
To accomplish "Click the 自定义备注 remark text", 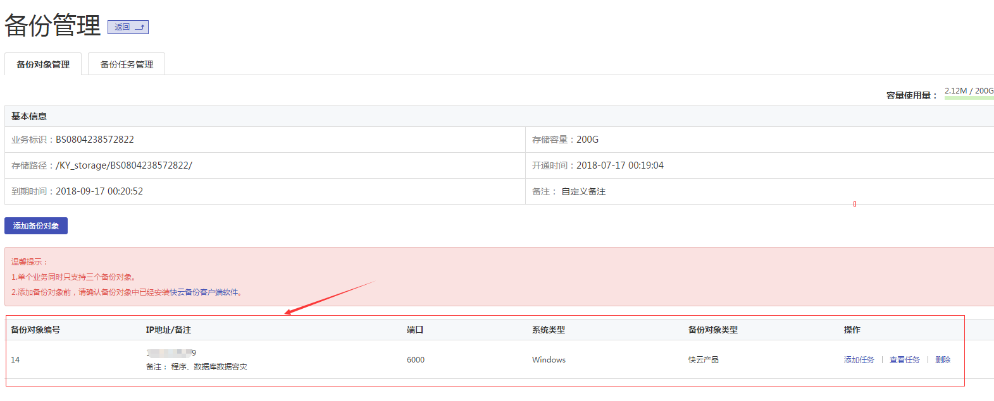I will tap(583, 191).
